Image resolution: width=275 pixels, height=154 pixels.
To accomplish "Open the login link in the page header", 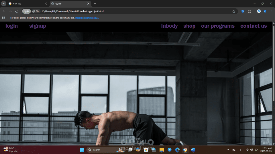I will (x=11, y=26).
